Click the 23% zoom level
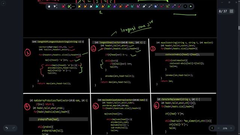Screen dimensions: 240x135 [225, 128]
